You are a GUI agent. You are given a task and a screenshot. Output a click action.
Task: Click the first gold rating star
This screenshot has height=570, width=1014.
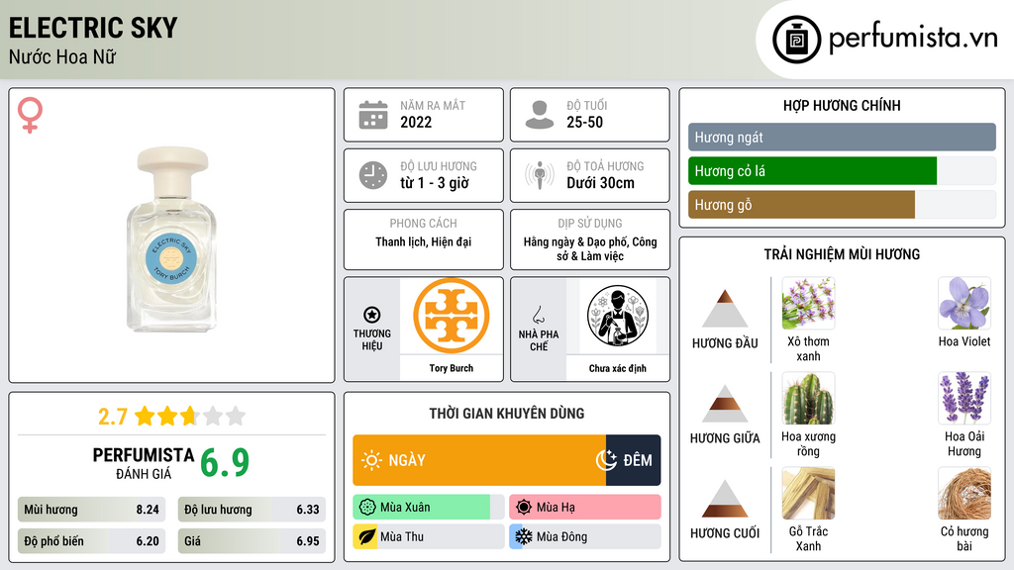pos(145,416)
